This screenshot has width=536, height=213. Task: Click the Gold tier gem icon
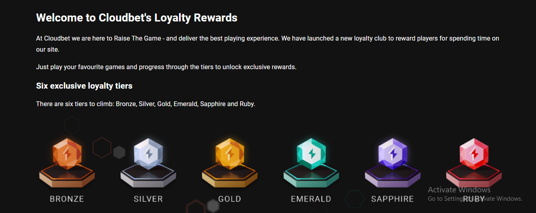[230, 153]
